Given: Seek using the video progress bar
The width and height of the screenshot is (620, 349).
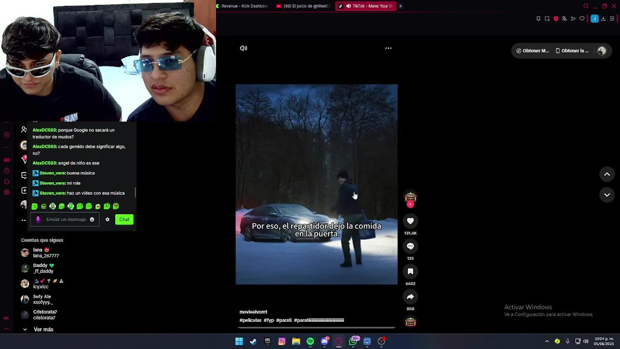Looking at the screenshot, I should [x=316, y=328].
